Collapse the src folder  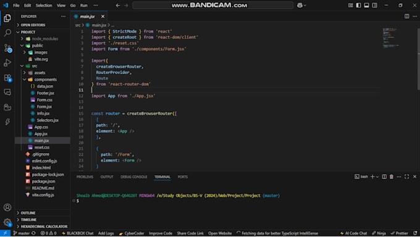click(35, 66)
